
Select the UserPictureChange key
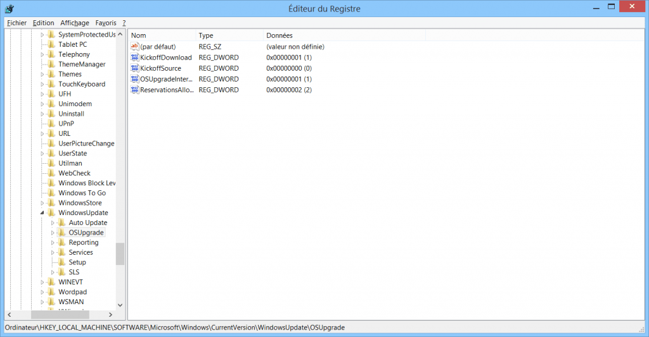tap(86, 144)
